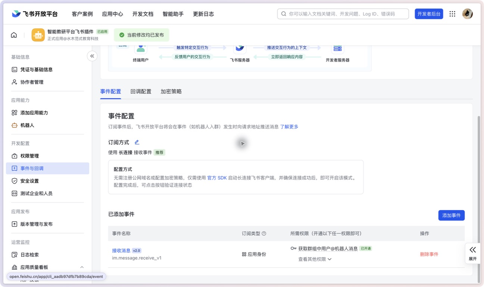
Task: Collapse the sidebar with double-chevron button
Action: point(92,56)
